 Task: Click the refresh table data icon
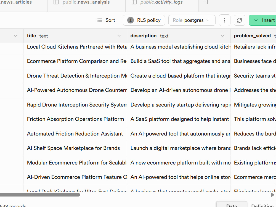[x=239, y=20]
